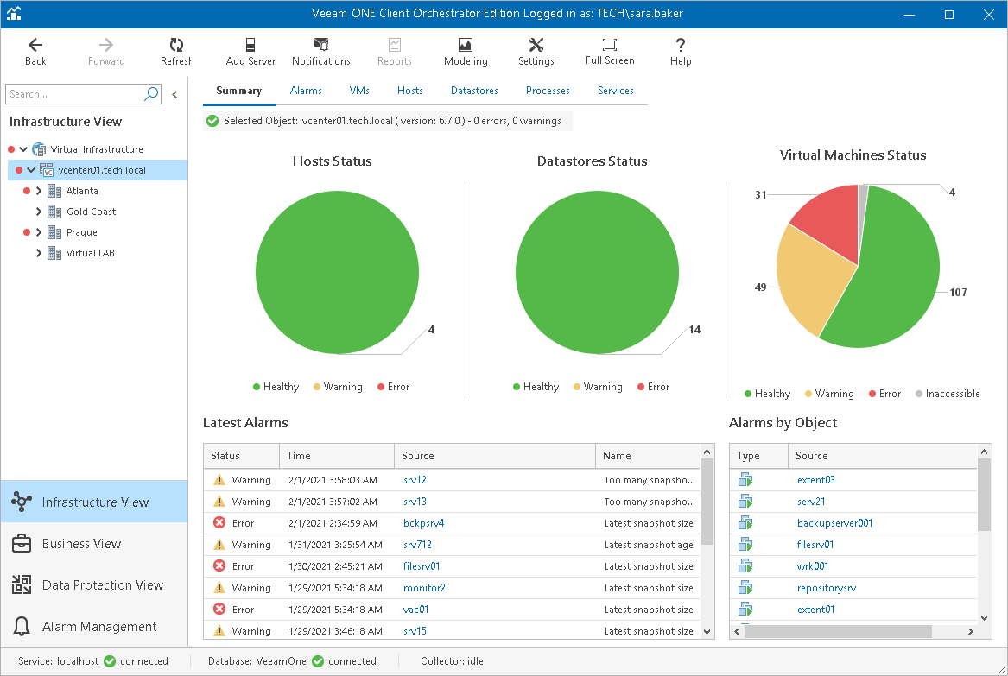This screenshot has width=1008, height=676.
Task: Open srv12 source link
Action: coord(415,480)
